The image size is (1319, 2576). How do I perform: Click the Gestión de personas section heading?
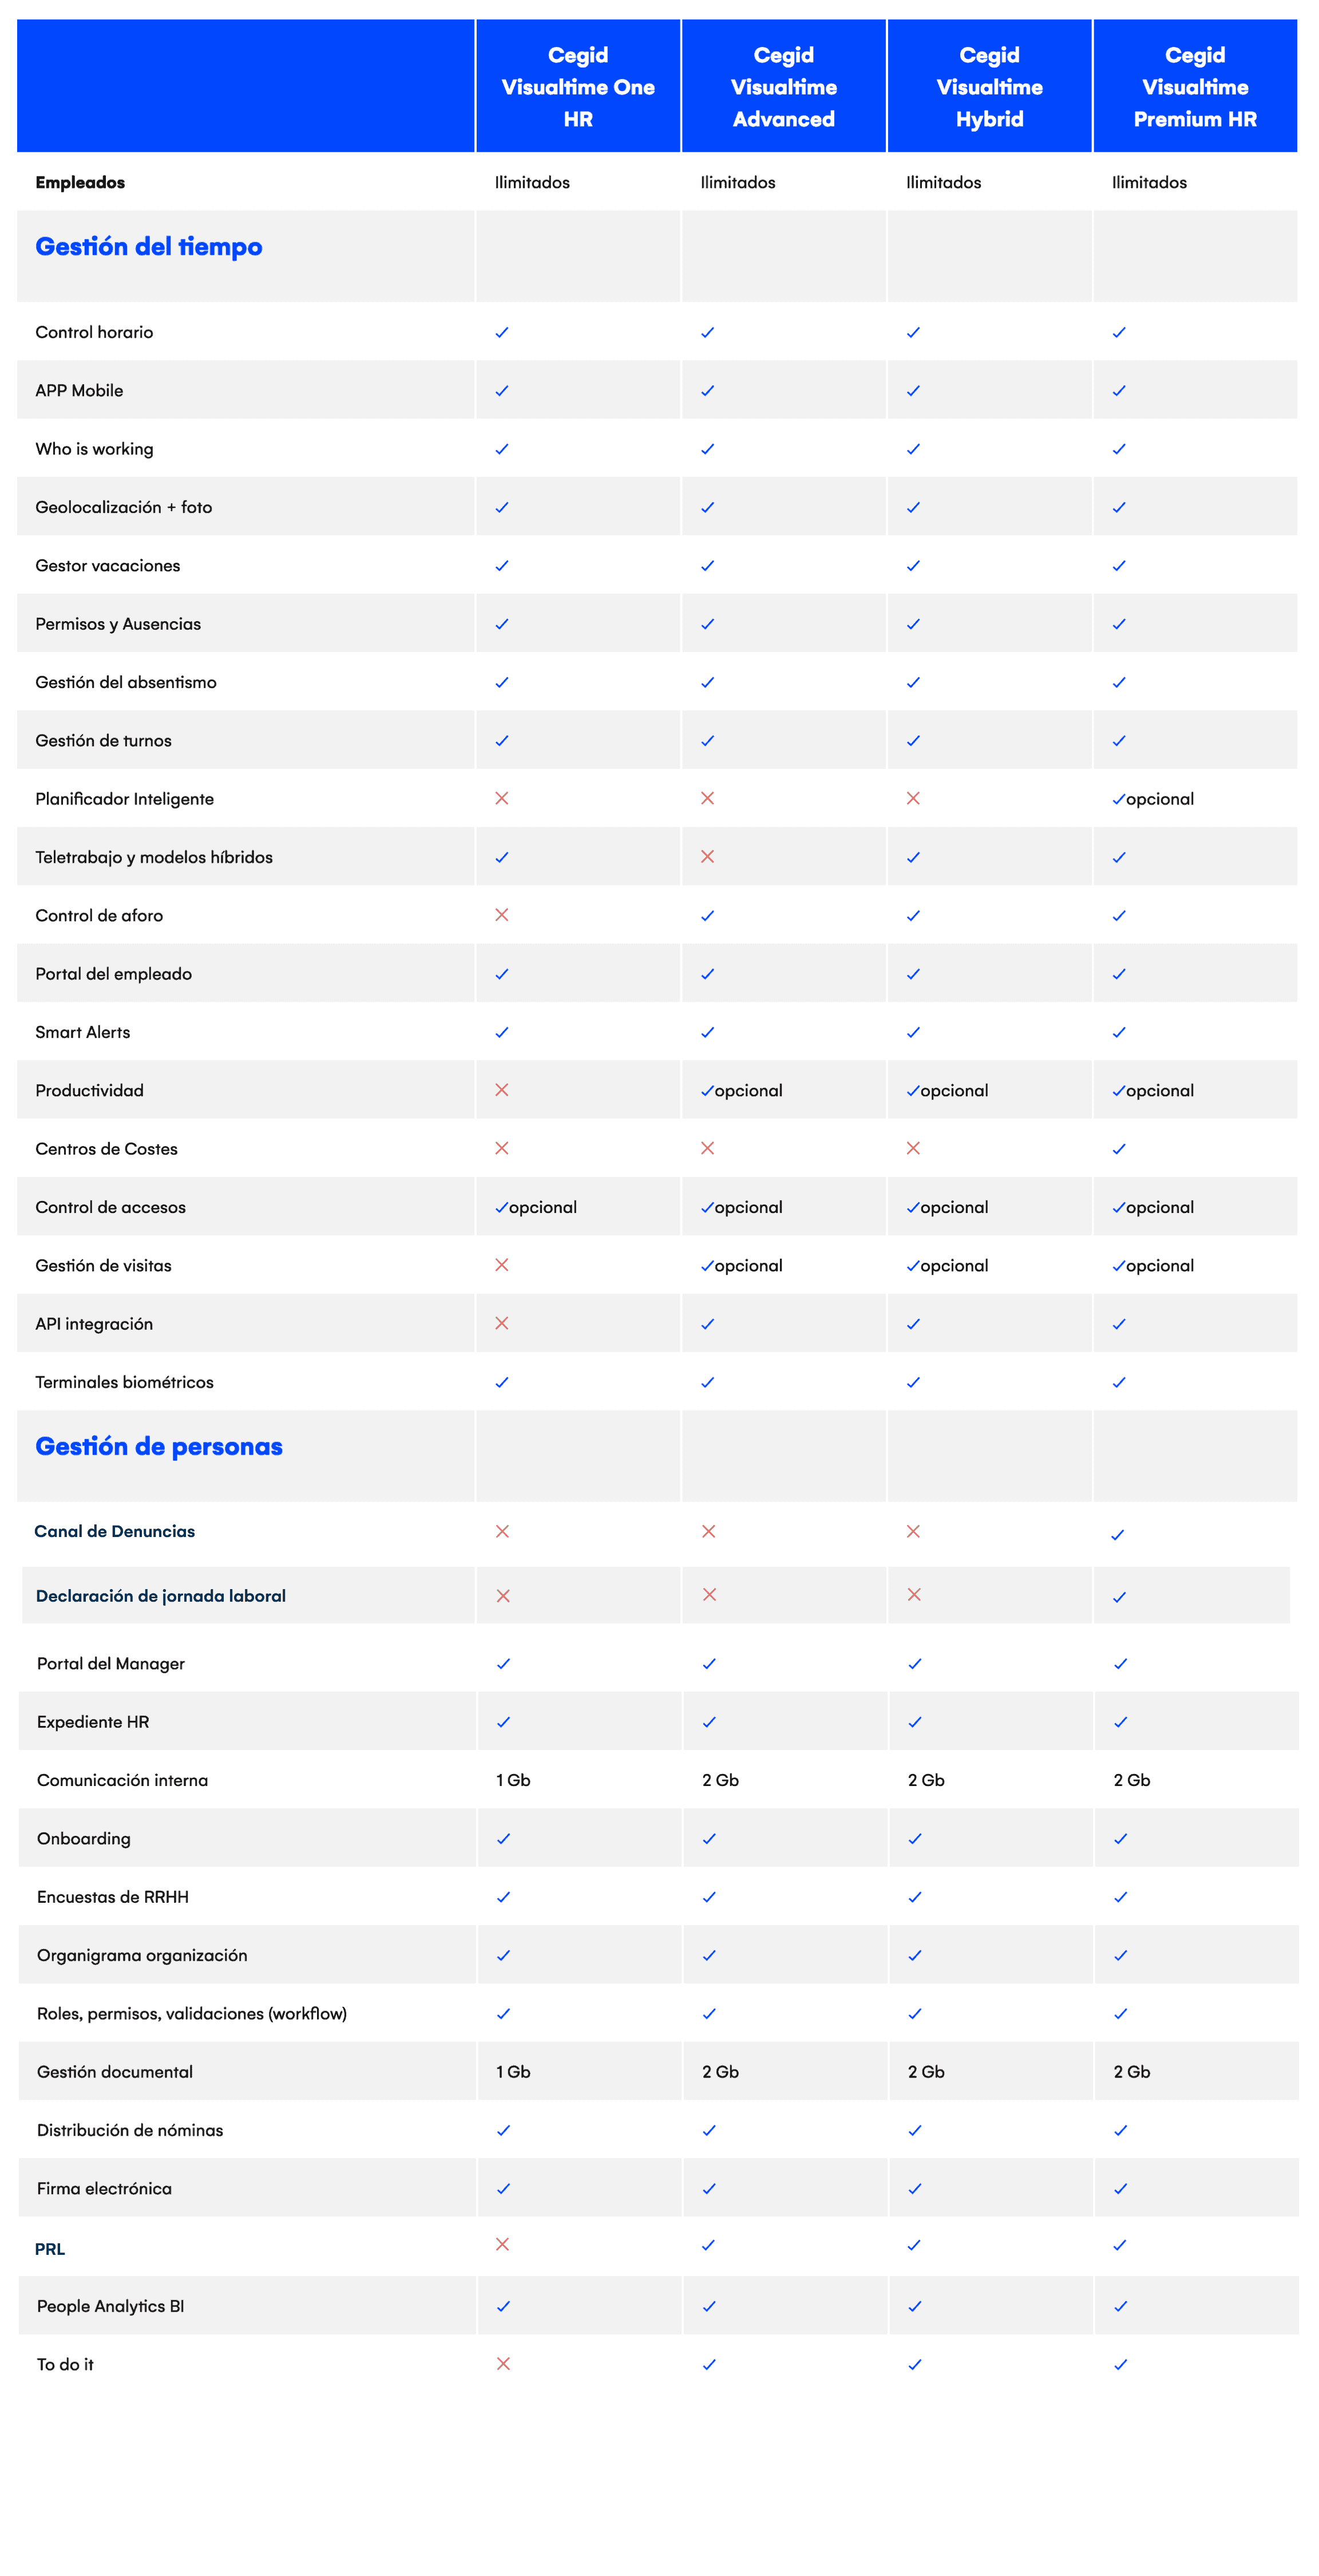pos(159,1447)
